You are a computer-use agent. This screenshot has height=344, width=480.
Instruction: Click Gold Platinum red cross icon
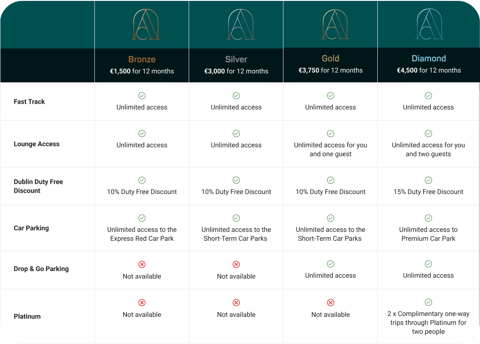(x=331, y=303)
